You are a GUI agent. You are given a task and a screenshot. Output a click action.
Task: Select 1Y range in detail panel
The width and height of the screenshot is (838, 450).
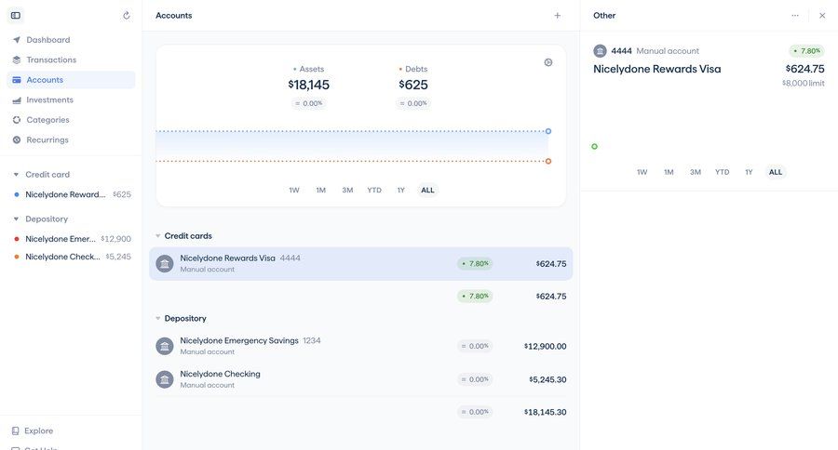coord(749,172)
